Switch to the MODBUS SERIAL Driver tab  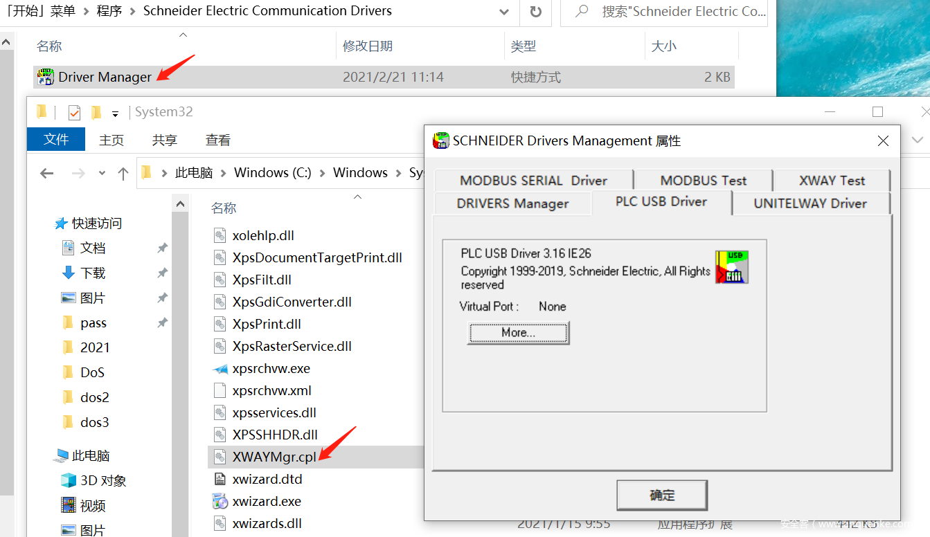click(533, 181)
